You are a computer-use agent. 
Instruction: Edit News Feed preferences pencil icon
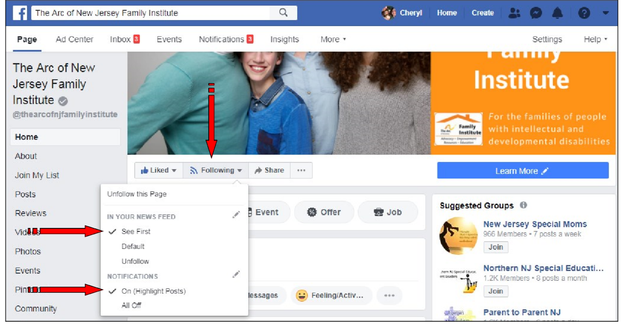(236, 215)
